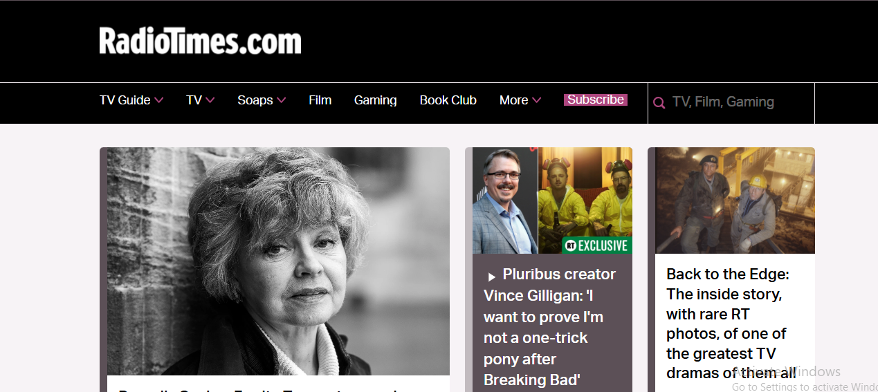The width and height of the screenshot is (878, 392).
Task: Open the Soaps dropdown arrow
Action: pyautogui.click(x=282, y=100)
